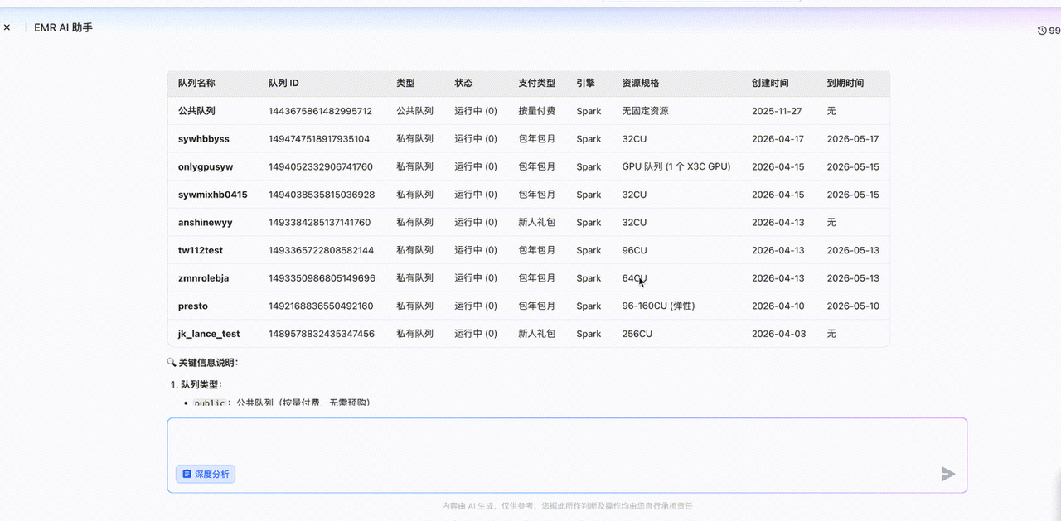Toggle the 深度分析 deep analysis mode

(x=206, y=474)
